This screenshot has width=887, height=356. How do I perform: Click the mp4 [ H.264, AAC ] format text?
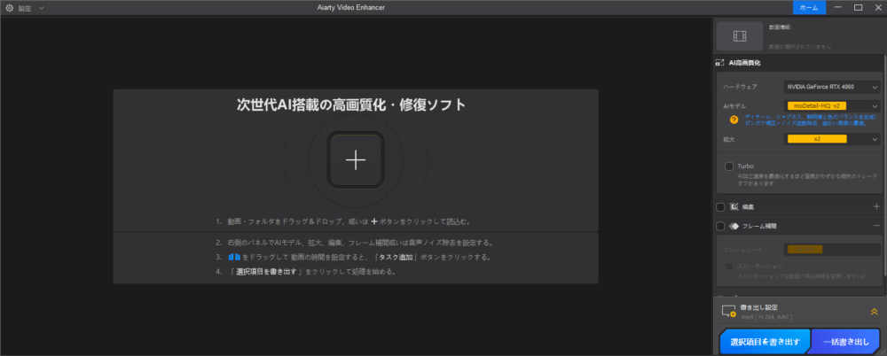coord(766,317)
